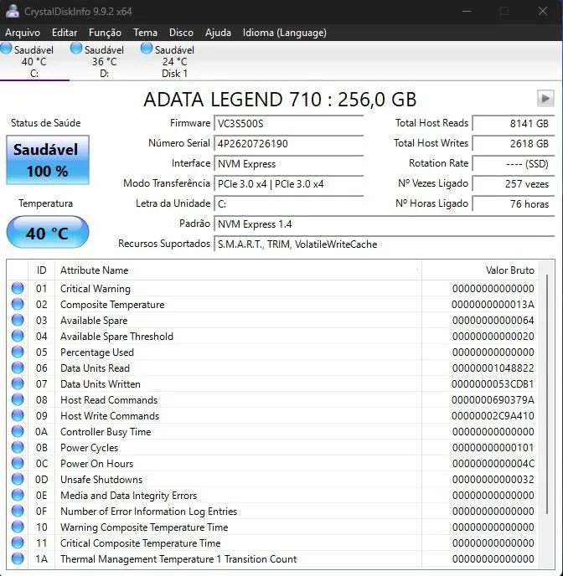
Task: Click the status icon for Unsafe Shutdowns
Action: click(x=18, y=480)
